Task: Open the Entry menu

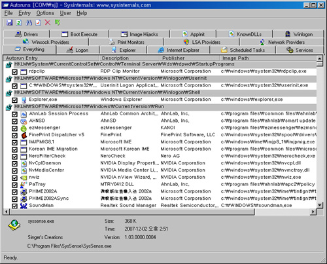Action: coord(24,13)
